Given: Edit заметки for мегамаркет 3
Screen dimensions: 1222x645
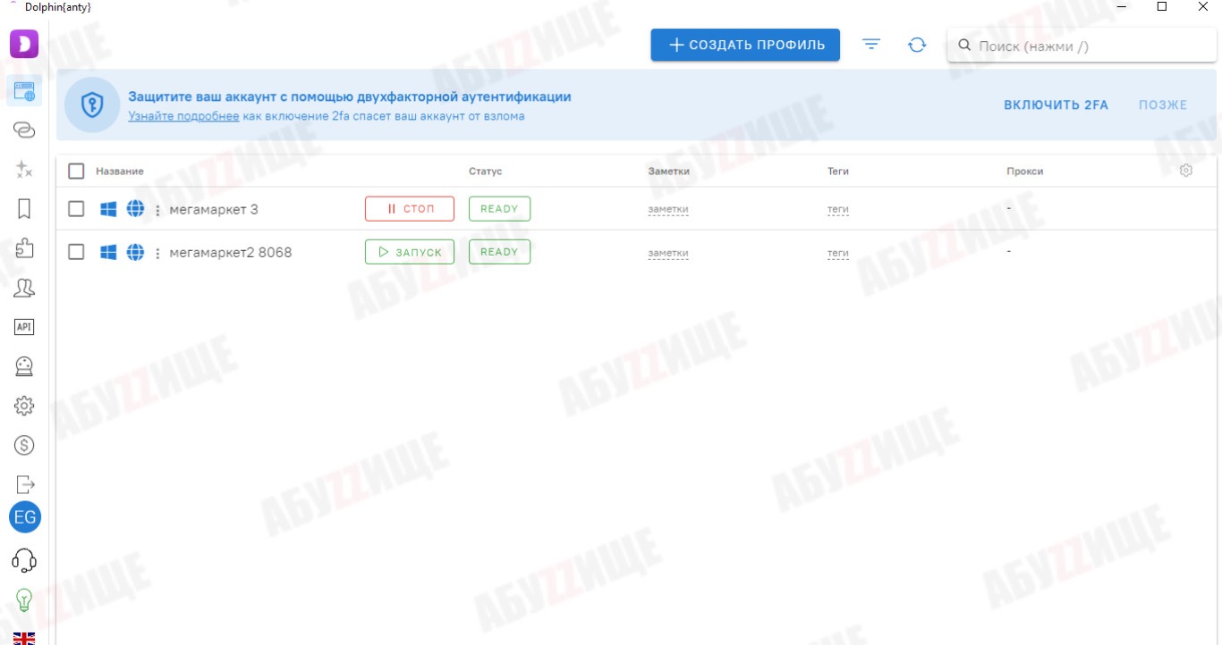Looking at the screenshot, I should pos(668,210).
